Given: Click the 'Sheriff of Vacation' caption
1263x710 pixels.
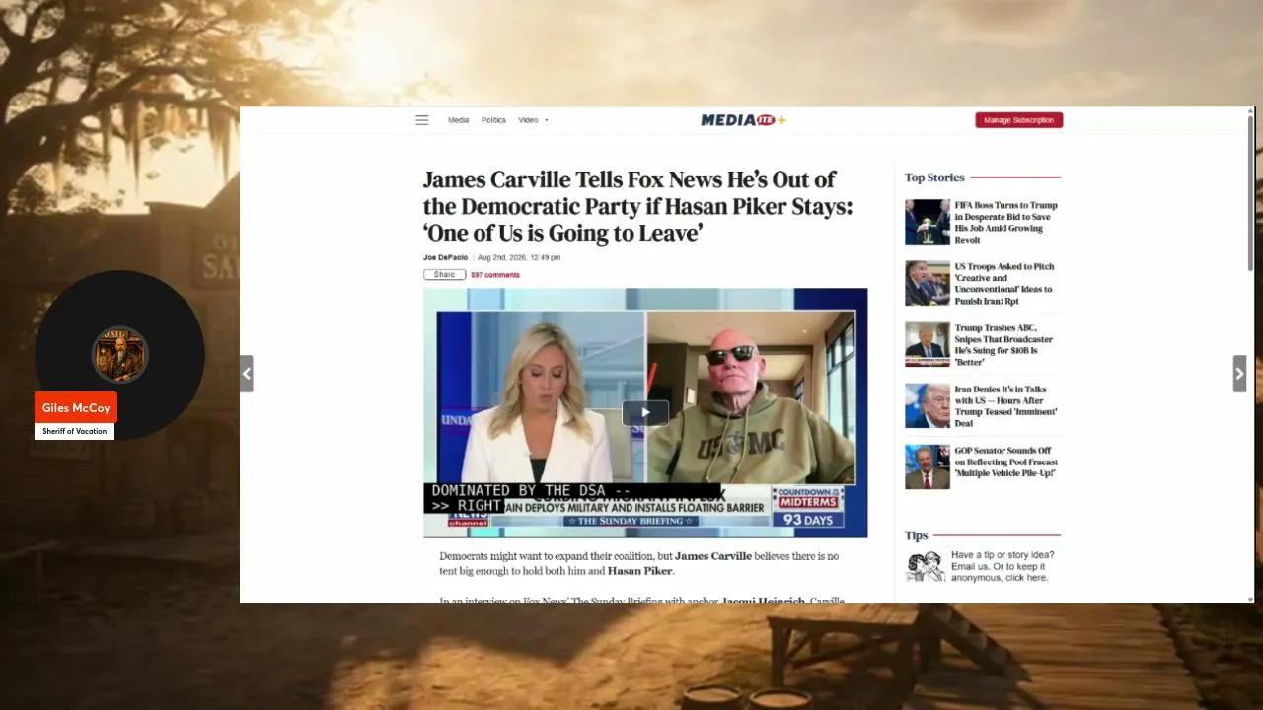Looking at the screenshot, I should click(x=74, y=432).
